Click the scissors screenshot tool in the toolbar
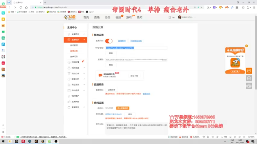The image size is (257, 144). (x=208, y=7)
